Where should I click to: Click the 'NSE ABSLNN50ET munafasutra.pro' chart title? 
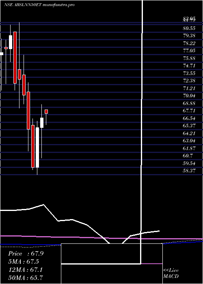pos(39,5)
